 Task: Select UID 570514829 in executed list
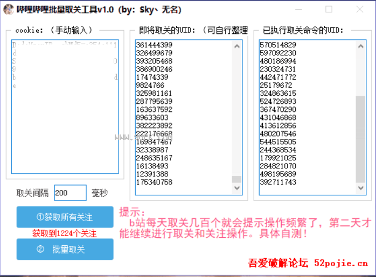[x=278, y=45]
